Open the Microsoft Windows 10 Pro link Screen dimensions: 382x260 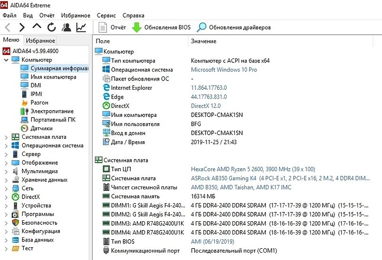[224, 70]
